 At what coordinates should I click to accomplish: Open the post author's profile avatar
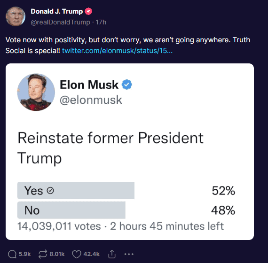pyautogui.click(x=16, y=16)
